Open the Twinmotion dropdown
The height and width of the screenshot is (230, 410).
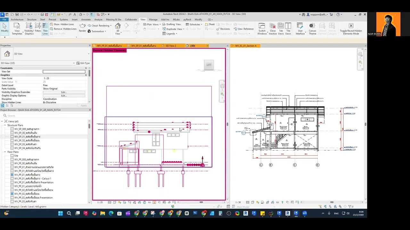(x=96, y=31)
